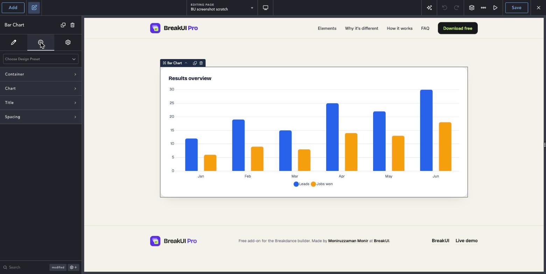
Task: Switch to the Design palette tab
Action: [x=41, y=42]
